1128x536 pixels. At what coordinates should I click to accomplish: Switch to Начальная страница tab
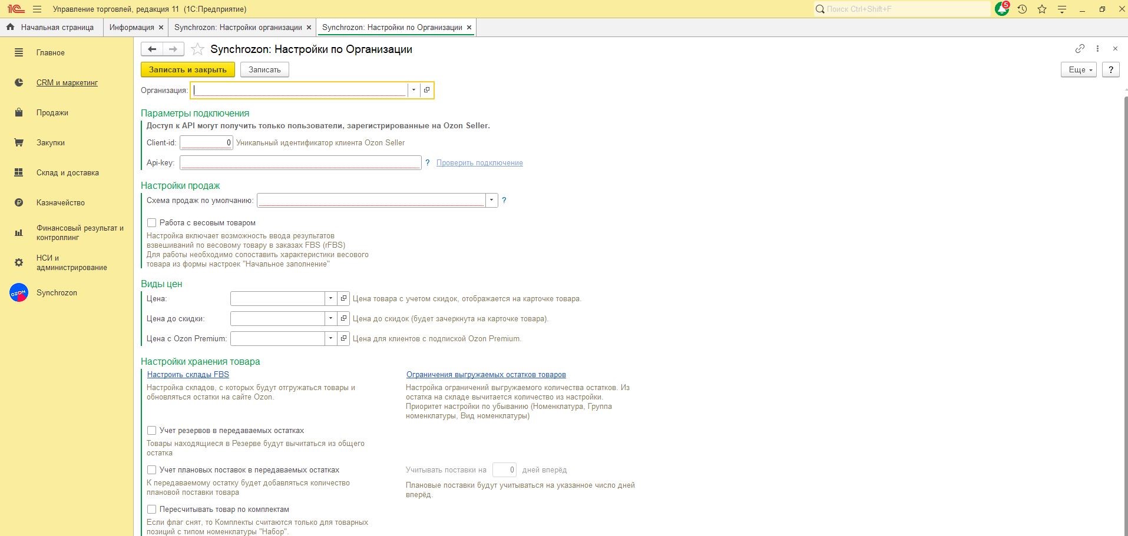[x=51, y=27]
